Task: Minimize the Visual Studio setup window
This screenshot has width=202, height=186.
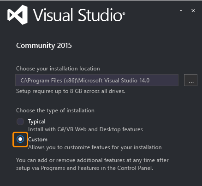Action: tap(181, 11)
